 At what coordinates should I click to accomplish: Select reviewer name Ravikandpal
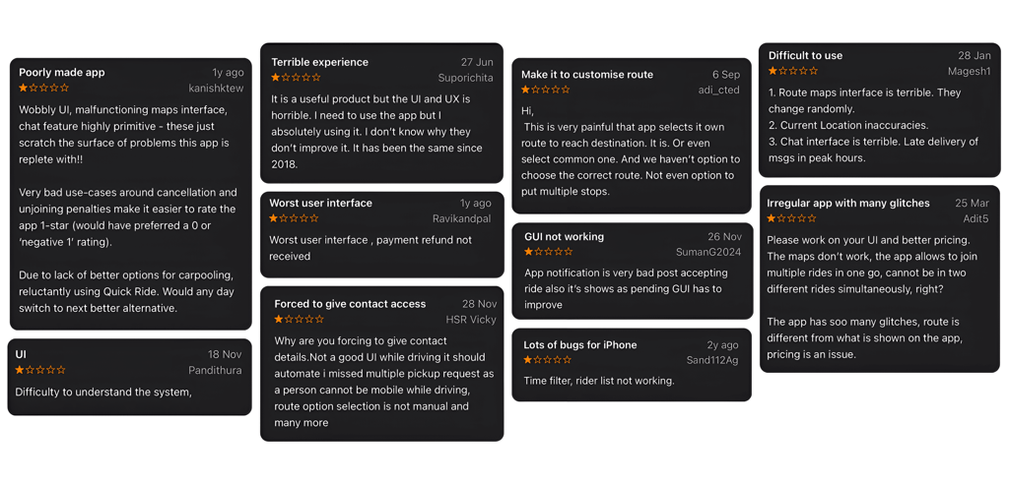[x=462, y=218]
